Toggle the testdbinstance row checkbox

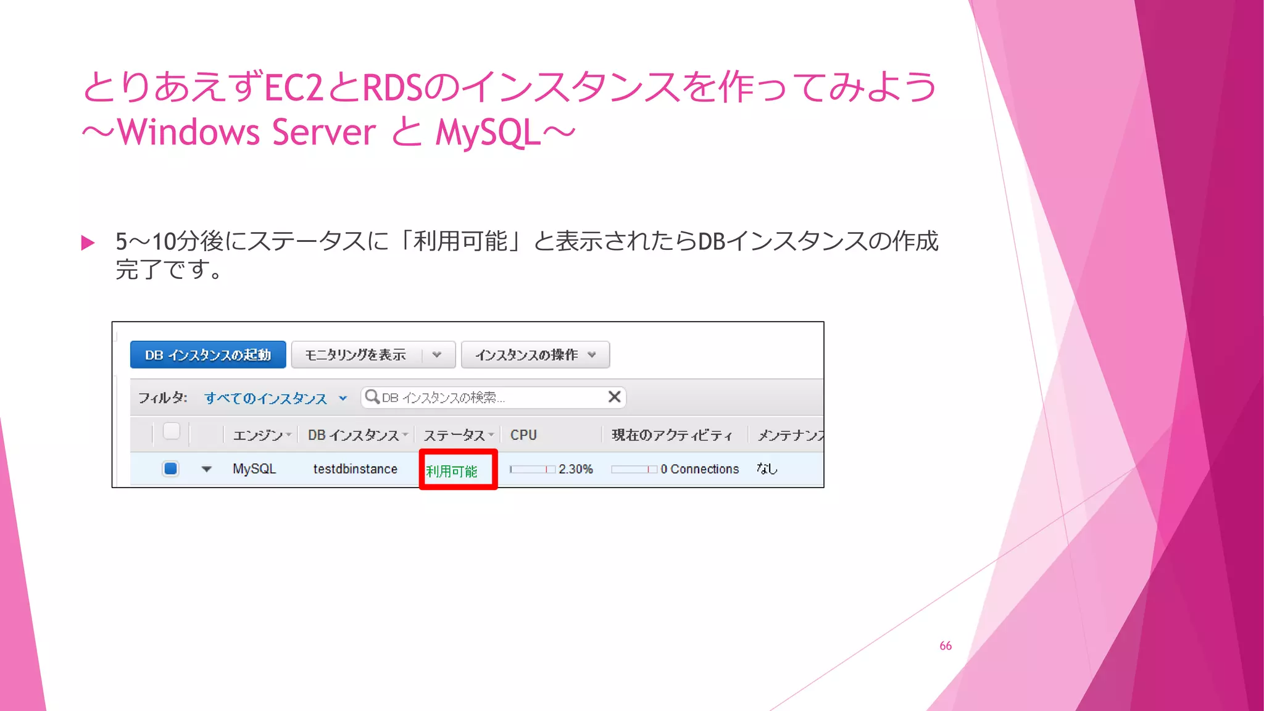pyautogui.click(x=171, y=468)
